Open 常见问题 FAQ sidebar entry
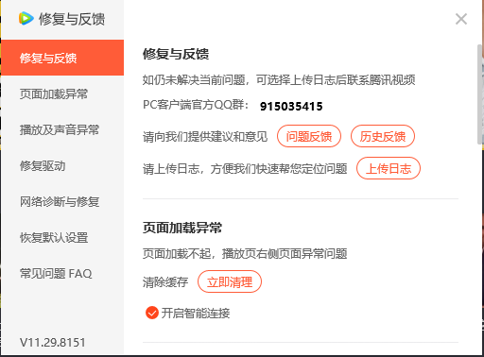The image size is (484, 357). [62, 273]
